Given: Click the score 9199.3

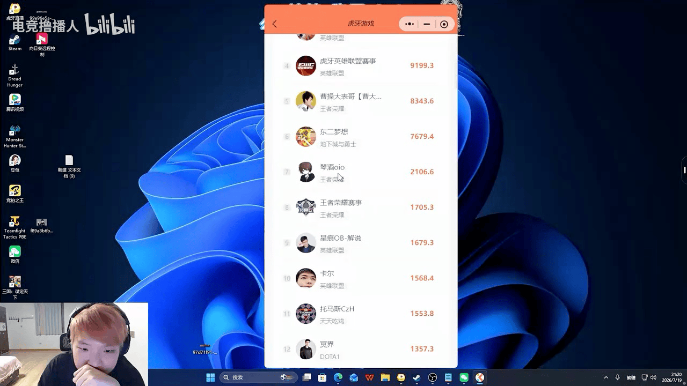Looking at the screenshot, I should pyautogui.click(x=422, y=65).
